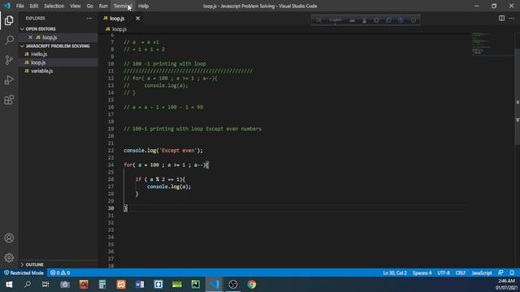520x292 pixels.
Task: Open Windows taskbar search
Action: tap(28, 285)
